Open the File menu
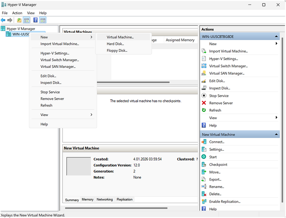286x218 pixels. coord(5,13)
